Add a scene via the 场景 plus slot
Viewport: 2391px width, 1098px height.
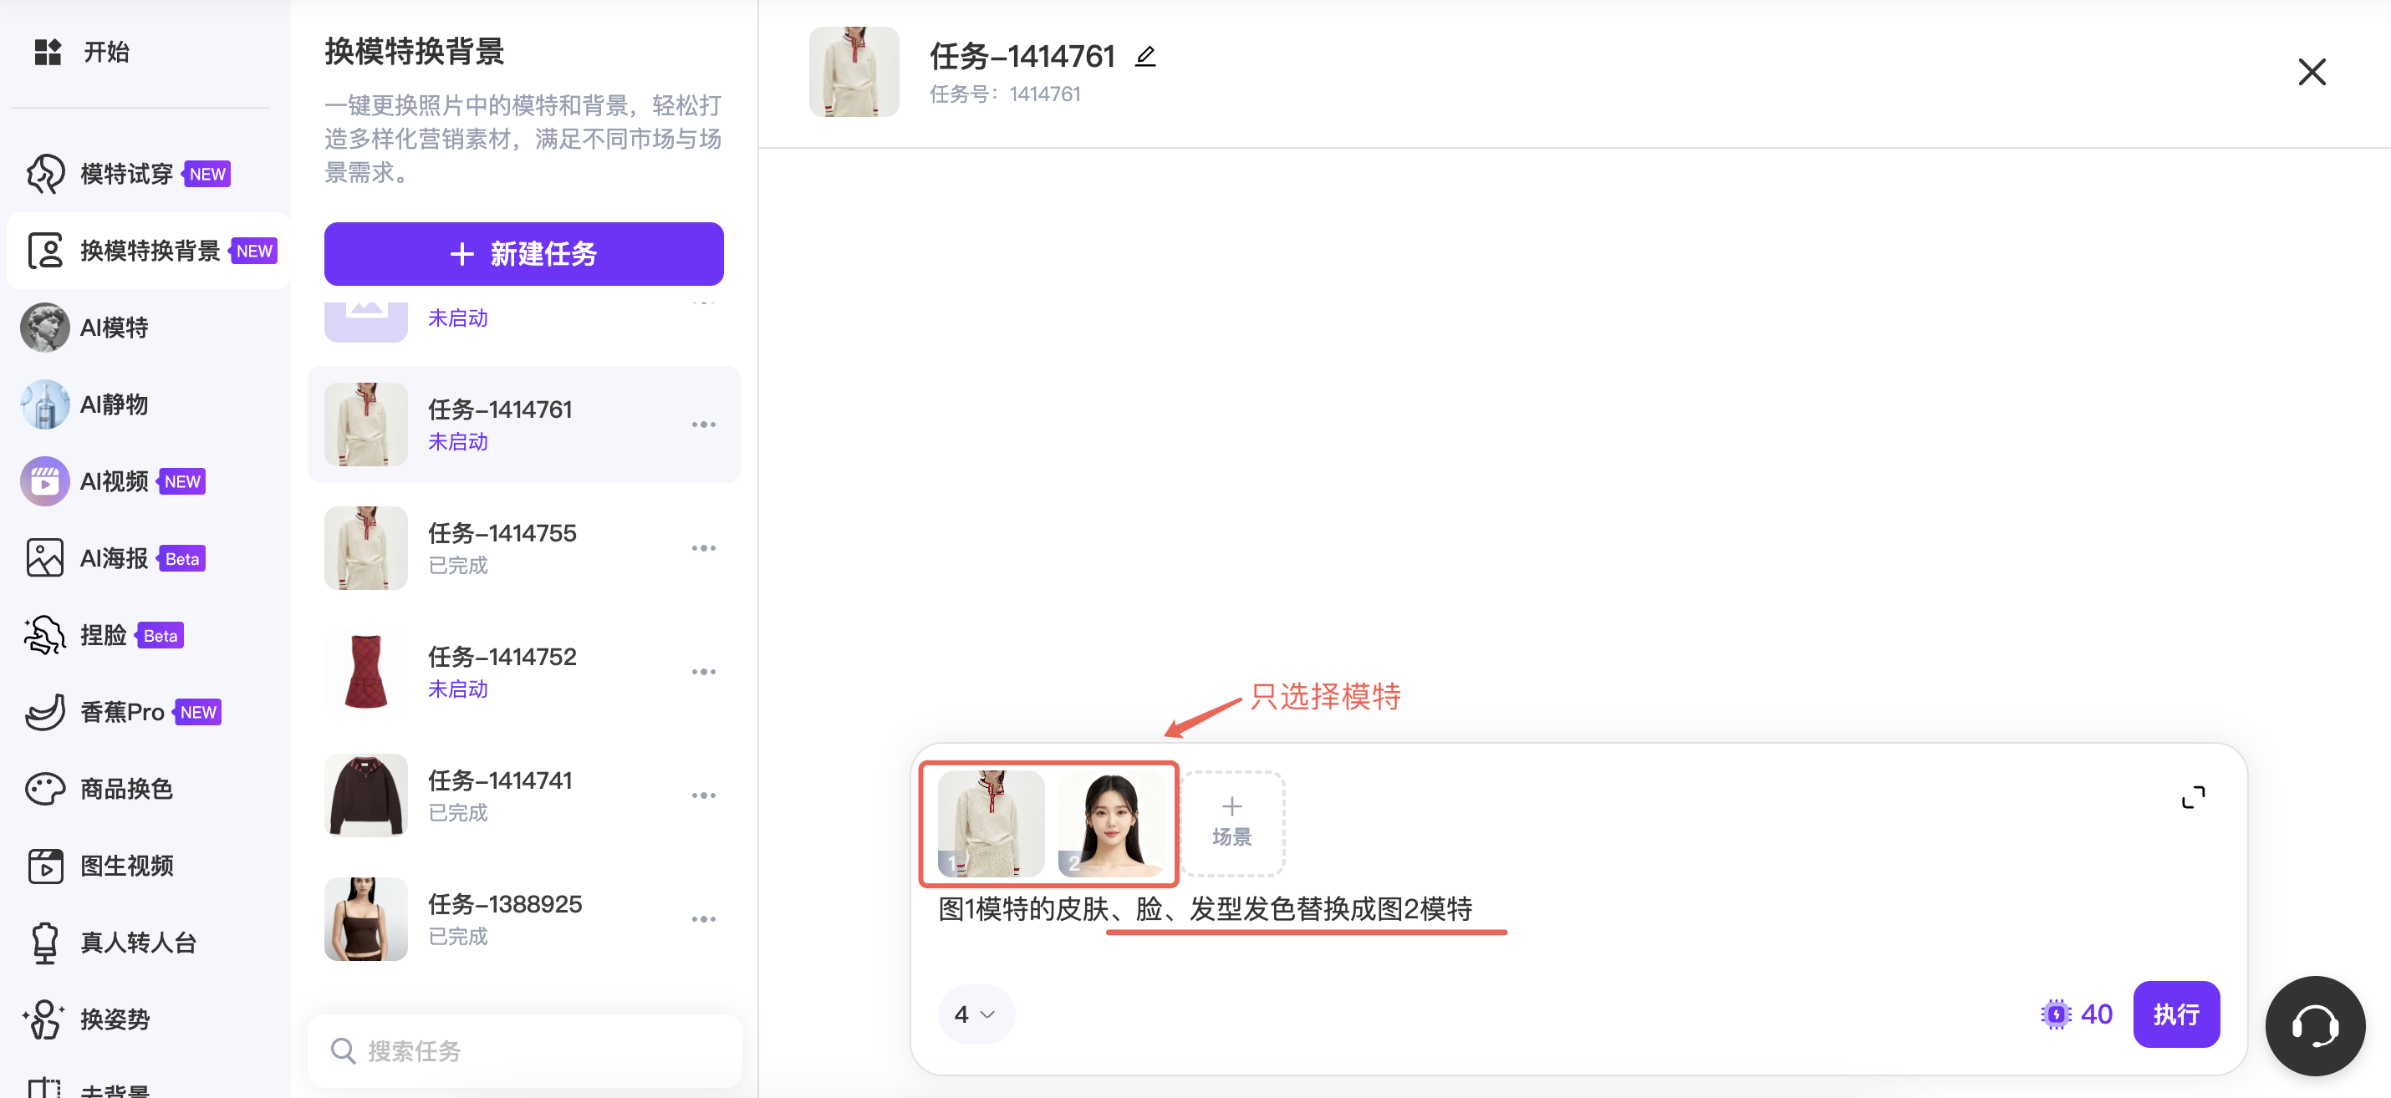coord(1231,822)
